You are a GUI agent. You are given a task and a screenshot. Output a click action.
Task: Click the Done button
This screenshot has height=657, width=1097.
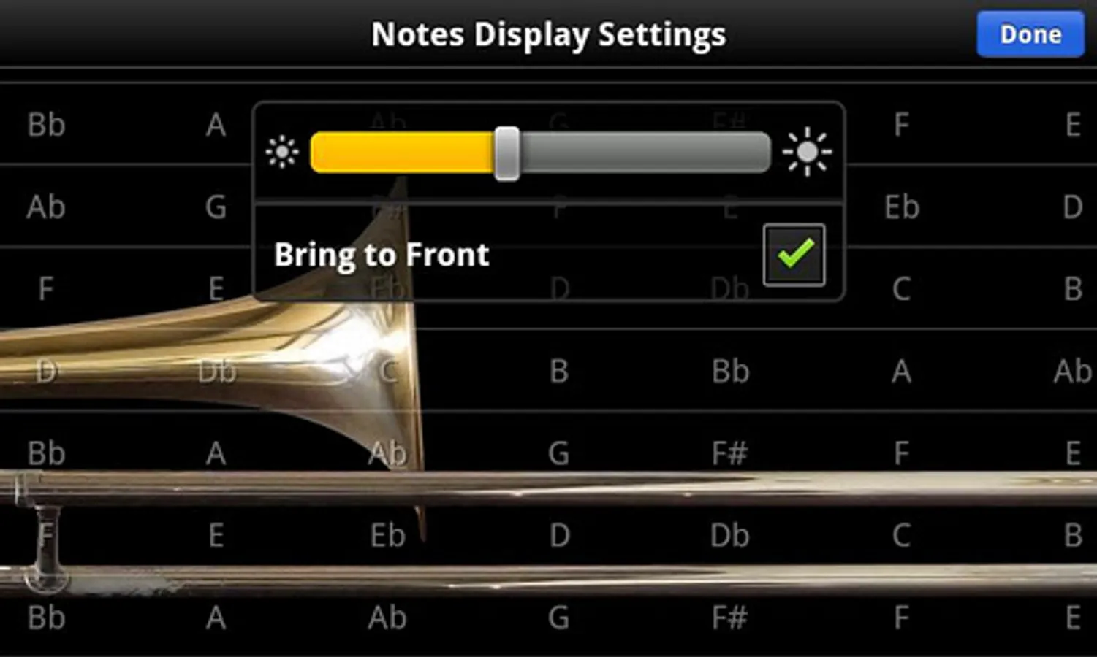(1030, 34)
